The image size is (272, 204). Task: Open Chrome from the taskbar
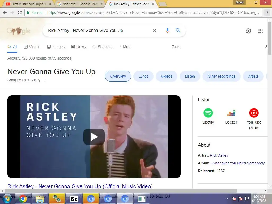(23, 199)
